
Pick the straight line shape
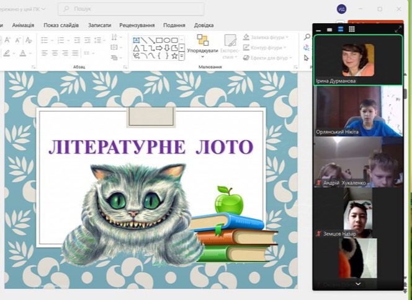144,40
